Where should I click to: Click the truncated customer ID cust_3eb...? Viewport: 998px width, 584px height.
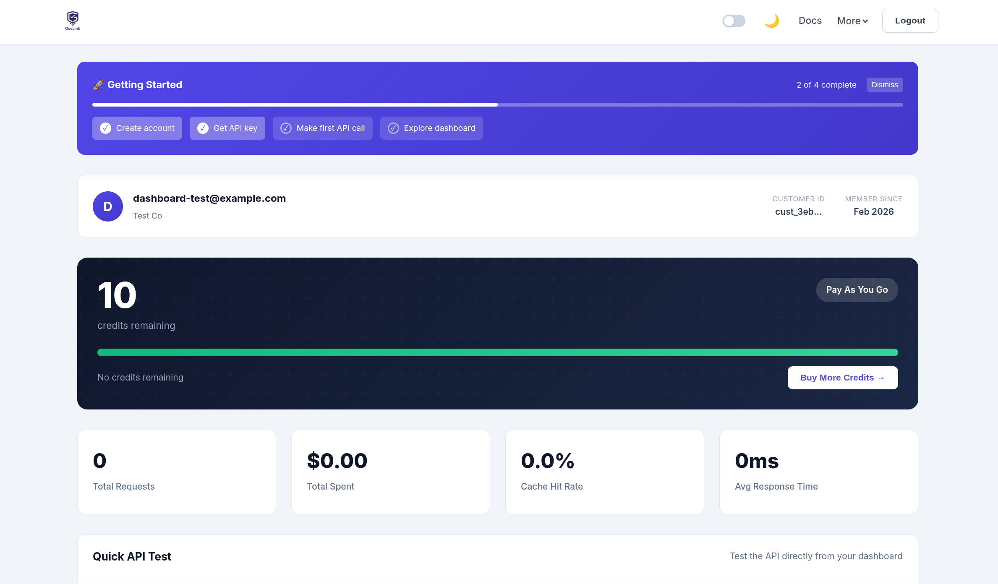[798, 212]
